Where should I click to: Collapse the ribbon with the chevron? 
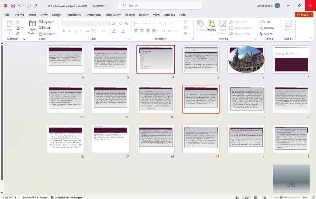(311, 38)
